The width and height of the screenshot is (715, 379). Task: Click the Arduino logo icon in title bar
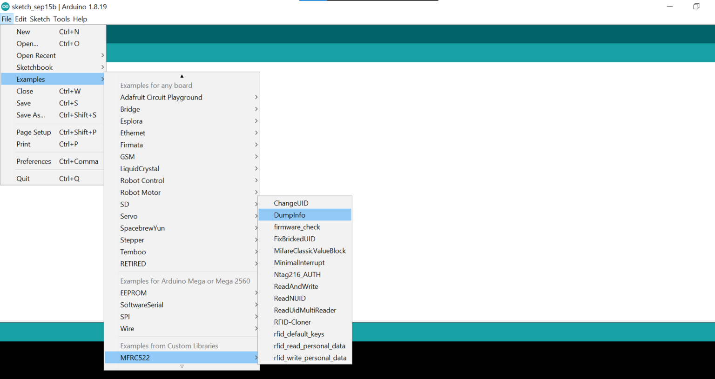pos(6,7)
